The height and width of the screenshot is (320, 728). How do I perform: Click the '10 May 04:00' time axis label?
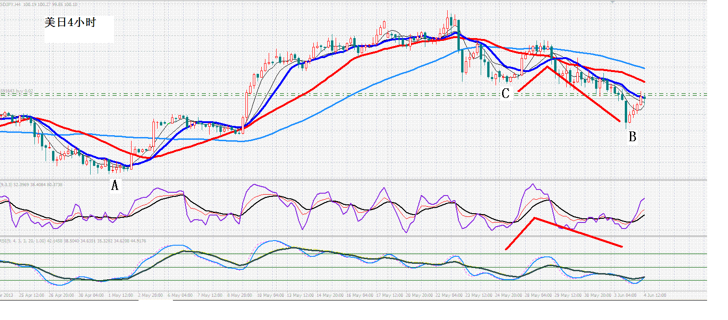tap(271, 295)
